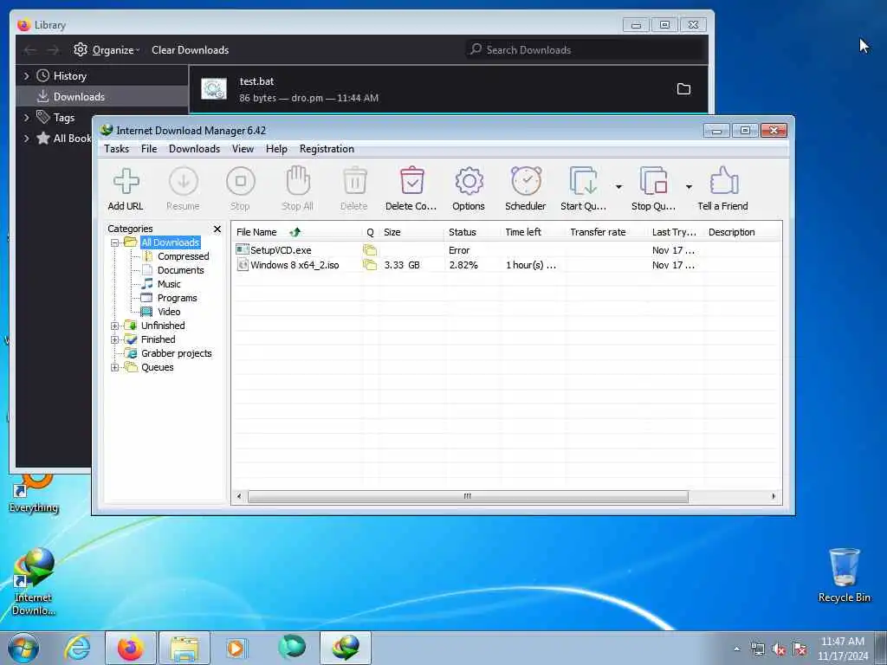887x665 pixels.
Task: Click the Delete Completed toolbar icon
Action: (x=411, y=181)
